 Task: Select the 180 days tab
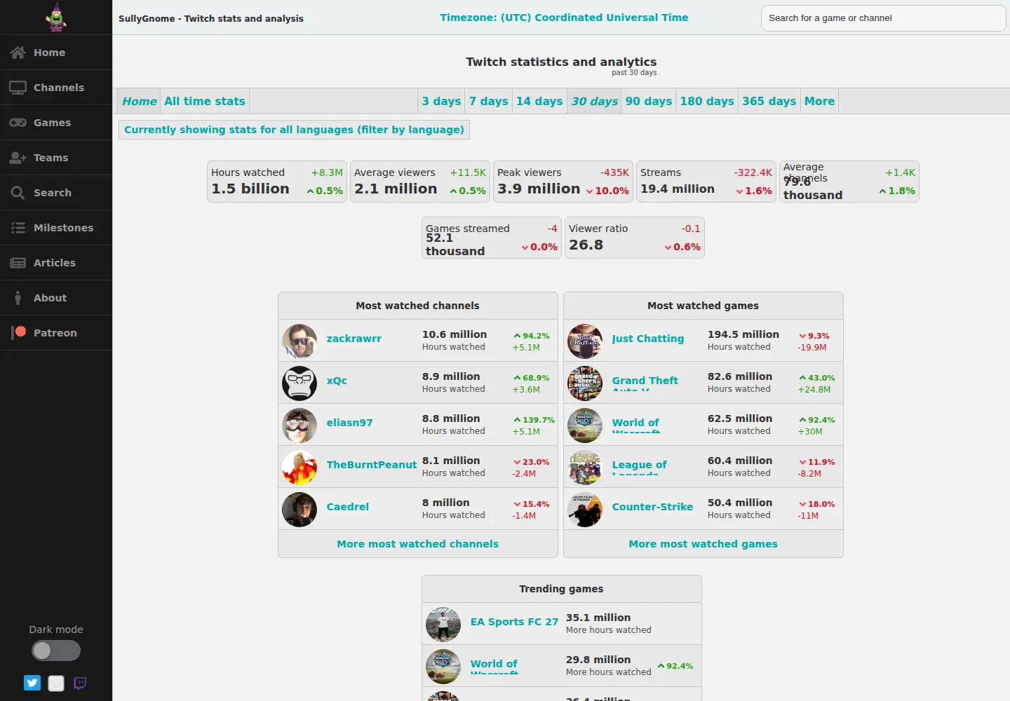click(x=707, y=101)
